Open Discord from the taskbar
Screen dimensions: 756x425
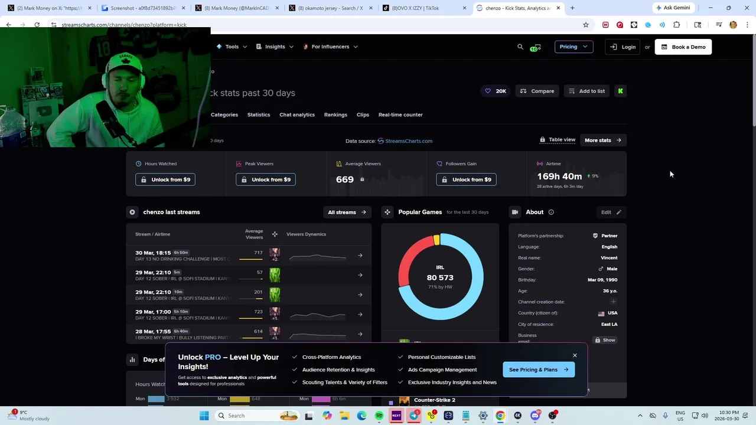tap(535, 416)
